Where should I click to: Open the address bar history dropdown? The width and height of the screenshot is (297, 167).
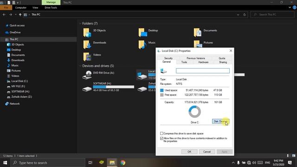(x=238, y=14)
